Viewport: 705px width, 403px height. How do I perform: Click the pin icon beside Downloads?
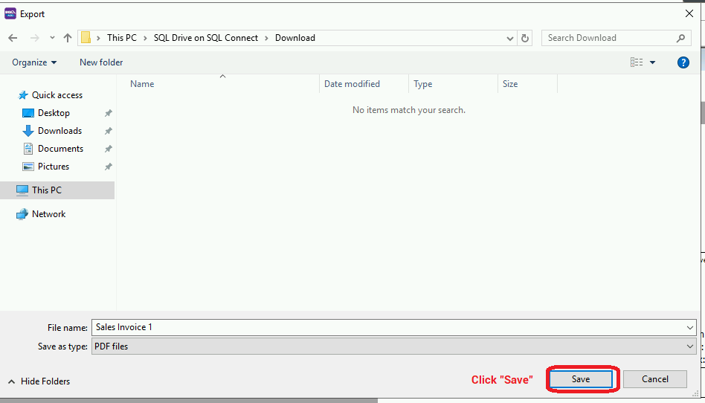tap(109, 132)
